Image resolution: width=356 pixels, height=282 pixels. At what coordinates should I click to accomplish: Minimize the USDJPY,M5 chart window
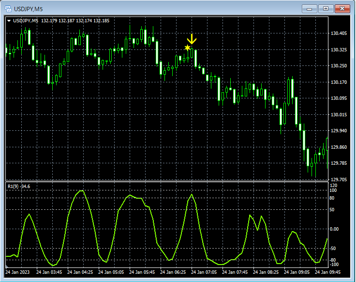click(309, 9)
